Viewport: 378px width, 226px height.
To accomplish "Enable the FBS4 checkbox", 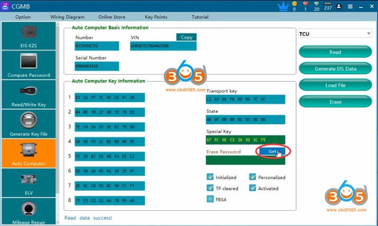I will 210,199.
